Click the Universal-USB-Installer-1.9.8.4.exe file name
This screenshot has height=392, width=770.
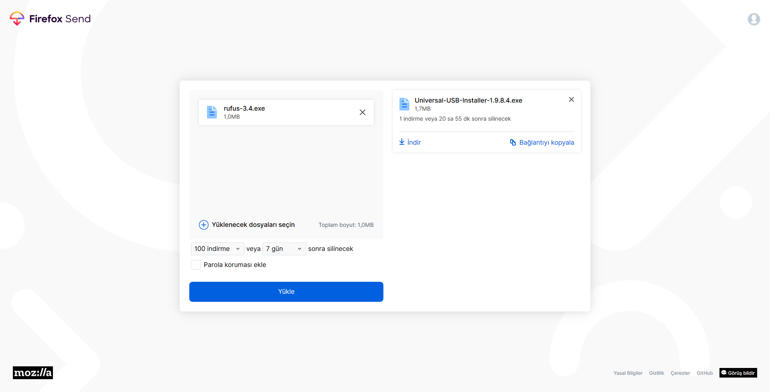tap(468, 100)
